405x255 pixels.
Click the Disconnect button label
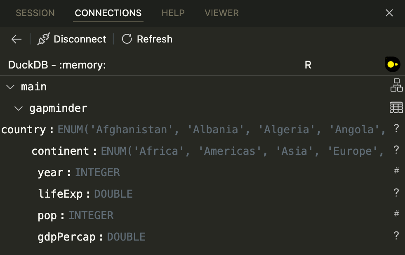pos(80,39)
